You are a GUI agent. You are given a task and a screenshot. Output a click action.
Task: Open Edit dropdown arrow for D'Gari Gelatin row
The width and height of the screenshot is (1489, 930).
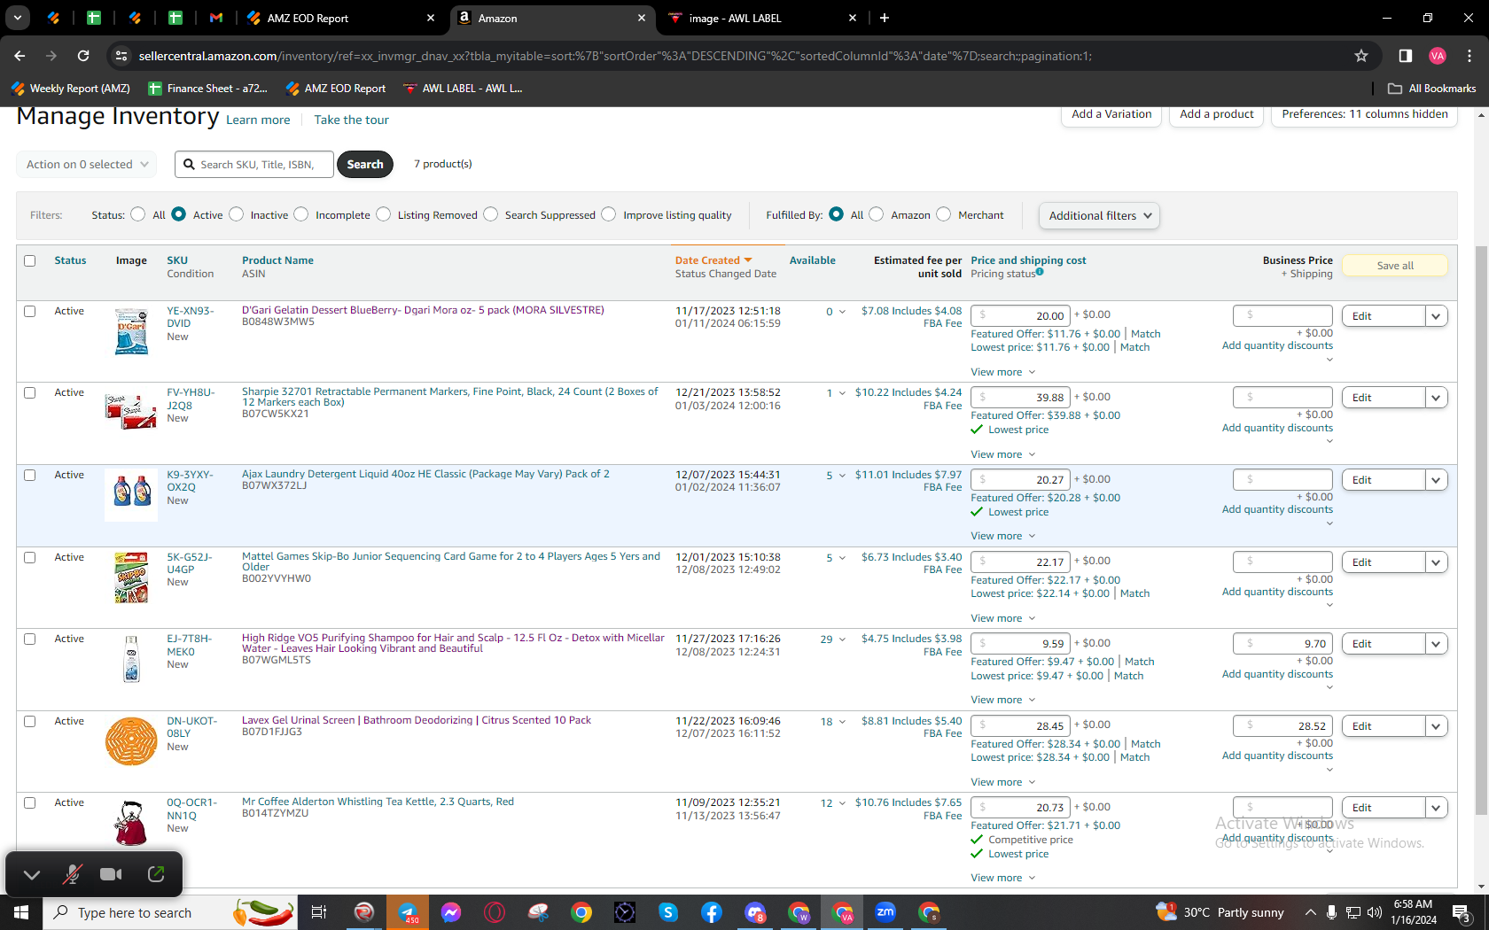pyautogui.click(x=1436, y=316)
